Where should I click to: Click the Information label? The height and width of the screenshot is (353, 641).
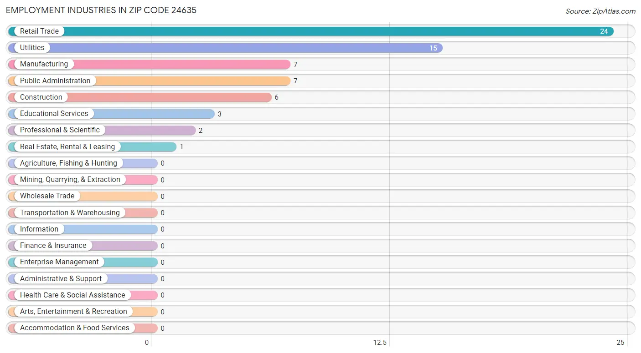(x=39, y=229)
